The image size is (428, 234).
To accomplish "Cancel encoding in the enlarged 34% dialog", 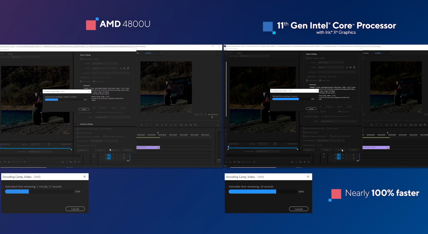I will click(x=75, y=209).
